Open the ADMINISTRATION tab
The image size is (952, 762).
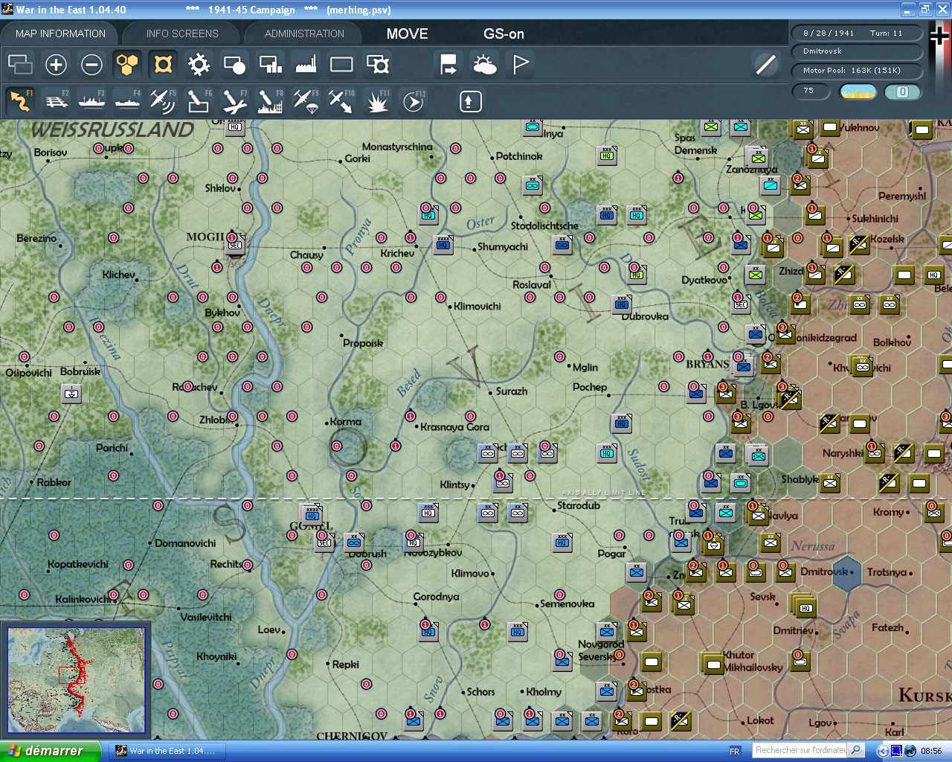(304, 33)
